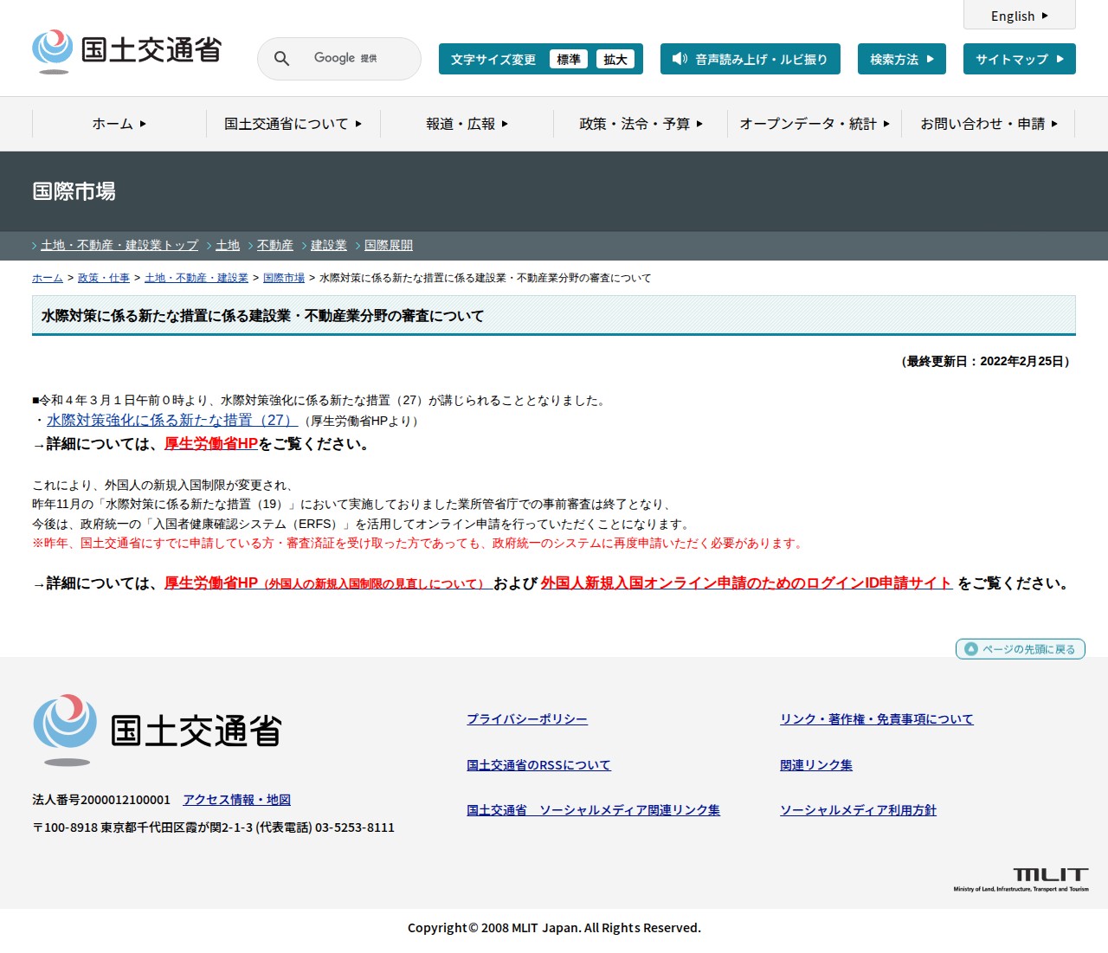Click the 最終更新日：2022年2月25日 text

(x=987, y=361)
